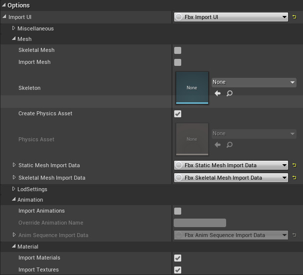
Task: Click the Skeleton use-selected-asset arrow icon
Action: 218,93
